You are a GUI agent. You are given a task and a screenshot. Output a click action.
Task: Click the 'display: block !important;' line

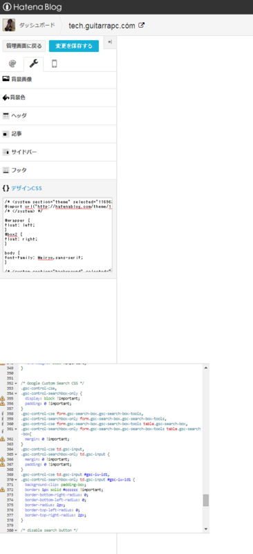pos(53,398)
